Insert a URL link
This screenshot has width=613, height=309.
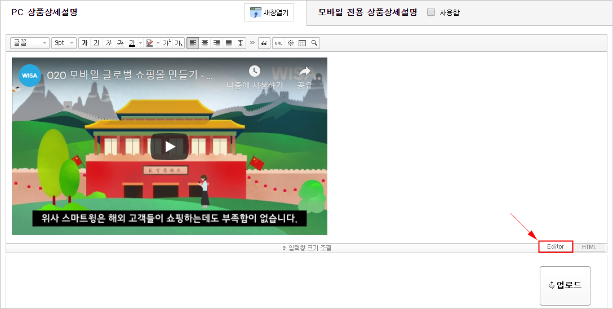278,43
